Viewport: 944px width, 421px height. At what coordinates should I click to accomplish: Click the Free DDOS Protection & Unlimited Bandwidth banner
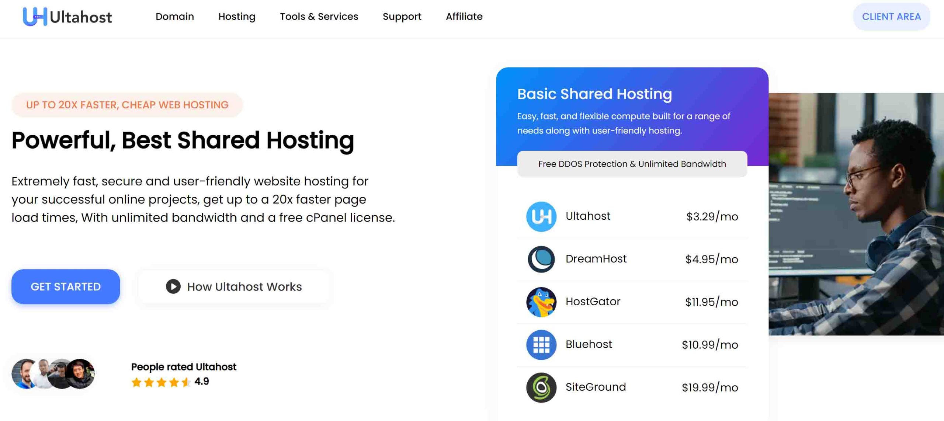(x=632, y=164)
